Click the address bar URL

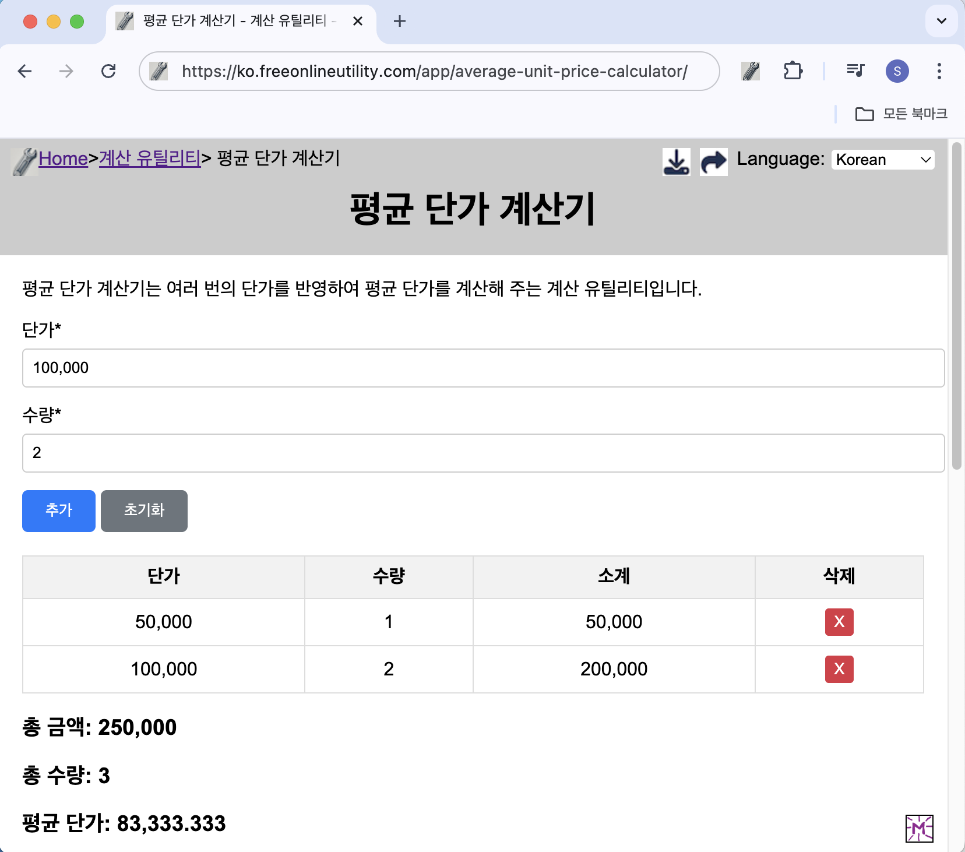[x=435, y=71]
